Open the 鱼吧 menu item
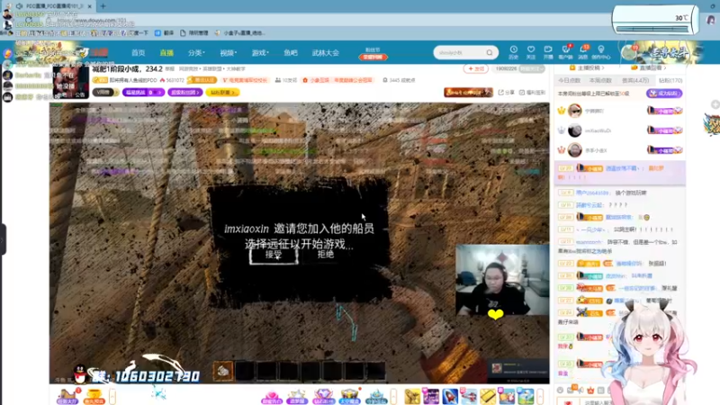 click(291, 53)
